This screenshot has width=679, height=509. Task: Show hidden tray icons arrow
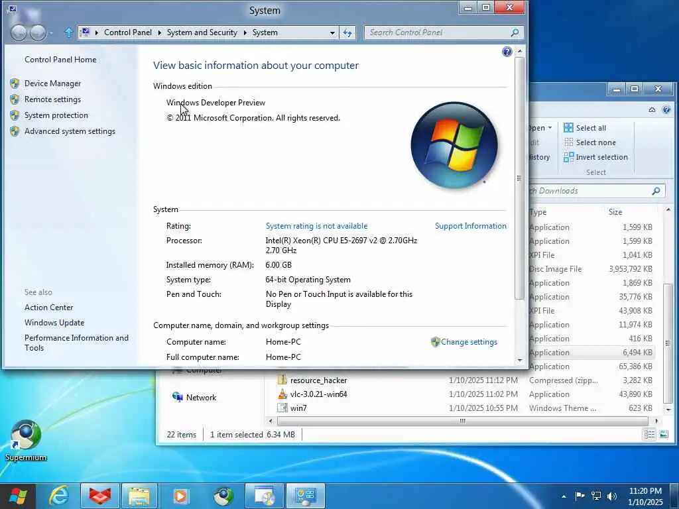pyautogui.click(x=564, y=496)
